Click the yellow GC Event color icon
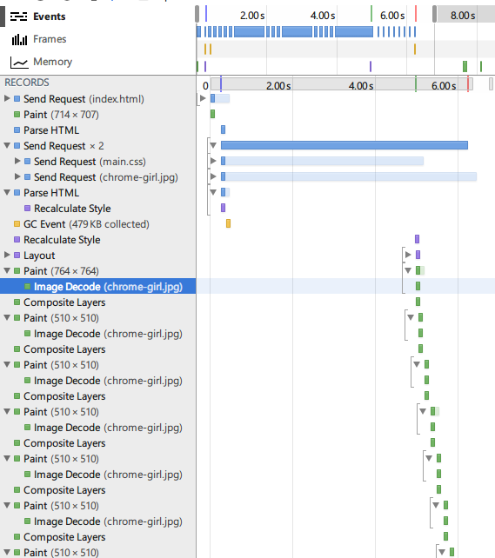This screenshot has width=495, height=558. (17, 224)
